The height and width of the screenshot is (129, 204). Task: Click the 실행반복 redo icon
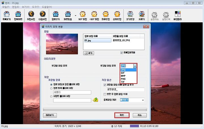point(166,16)
